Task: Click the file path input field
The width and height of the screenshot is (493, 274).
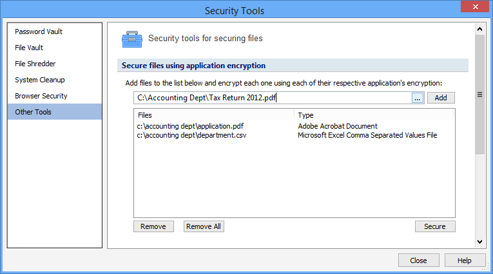Action: (273, 98)
